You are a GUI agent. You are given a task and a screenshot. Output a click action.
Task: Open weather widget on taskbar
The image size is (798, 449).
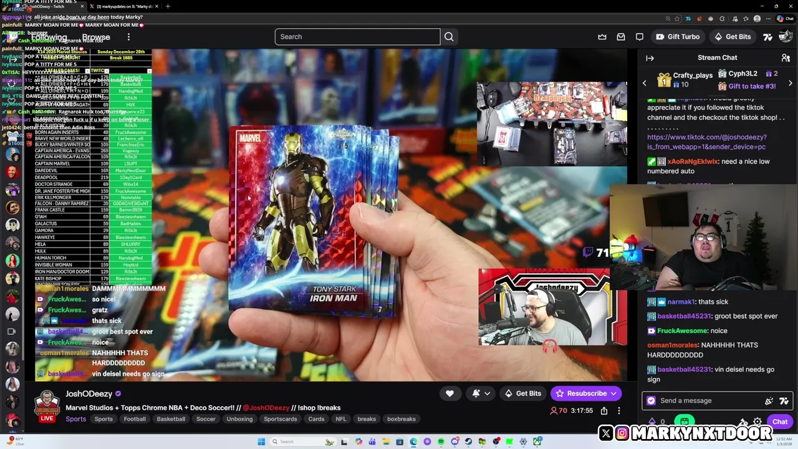[x=15, y=441]
